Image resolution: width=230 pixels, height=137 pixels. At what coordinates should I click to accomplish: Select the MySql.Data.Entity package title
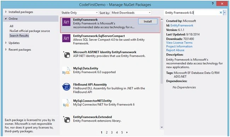[86, 68]
